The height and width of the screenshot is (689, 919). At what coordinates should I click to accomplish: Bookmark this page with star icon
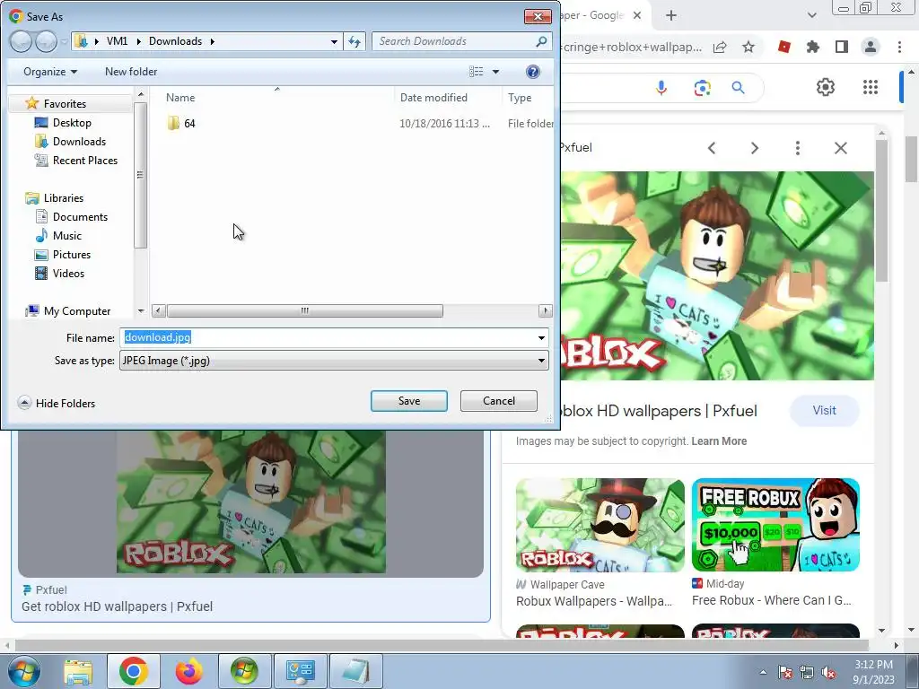[748, 47]
